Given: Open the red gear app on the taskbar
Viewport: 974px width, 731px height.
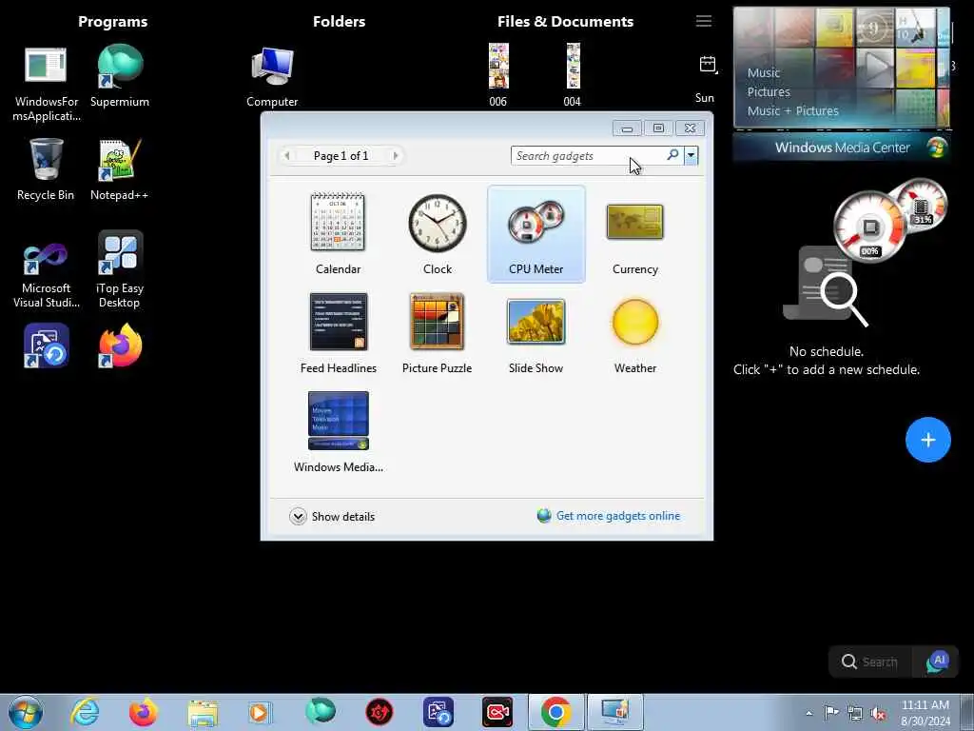Looking at the screenshot, I should [x=379, y=712].
